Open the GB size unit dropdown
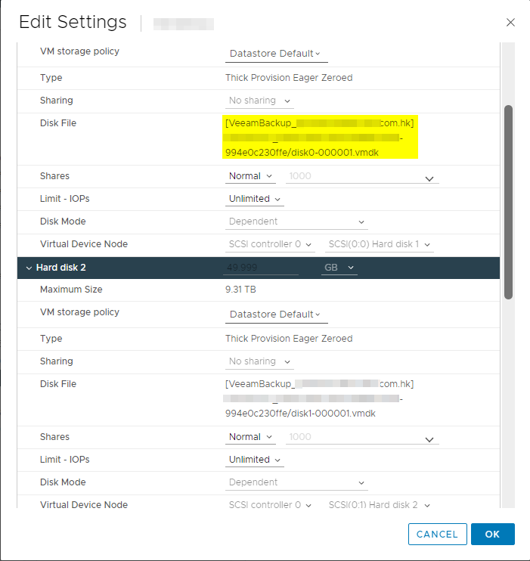The image size is (530, 561). click(x=339, y=268)
